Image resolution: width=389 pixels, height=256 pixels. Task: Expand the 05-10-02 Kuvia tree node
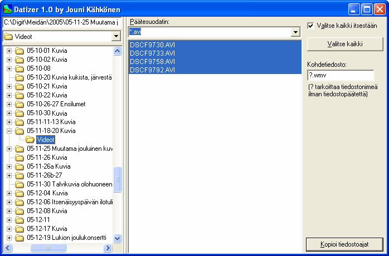coord(9,60)
